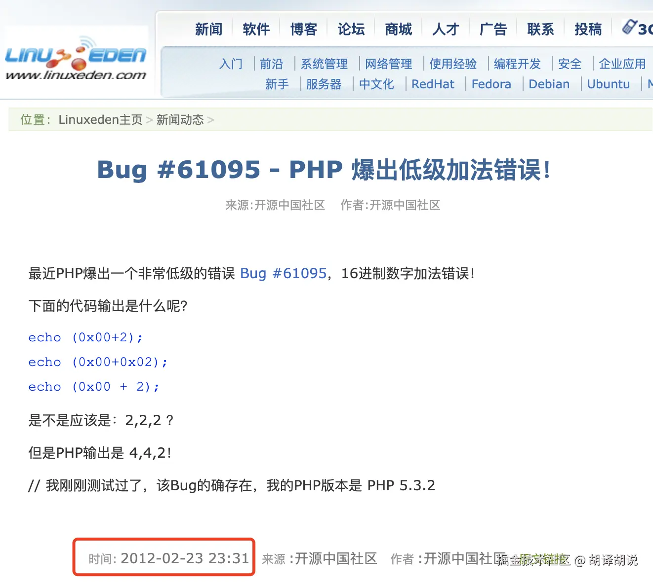Go to the 系统管理 category

click(324, 64)
